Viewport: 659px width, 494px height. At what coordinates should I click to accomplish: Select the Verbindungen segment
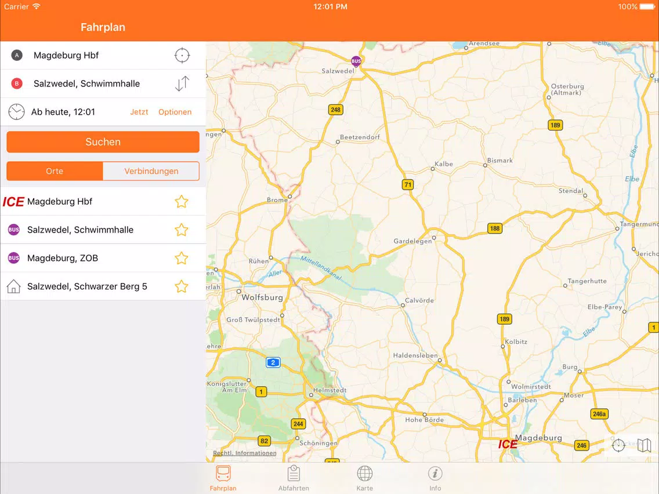(151, 171)
